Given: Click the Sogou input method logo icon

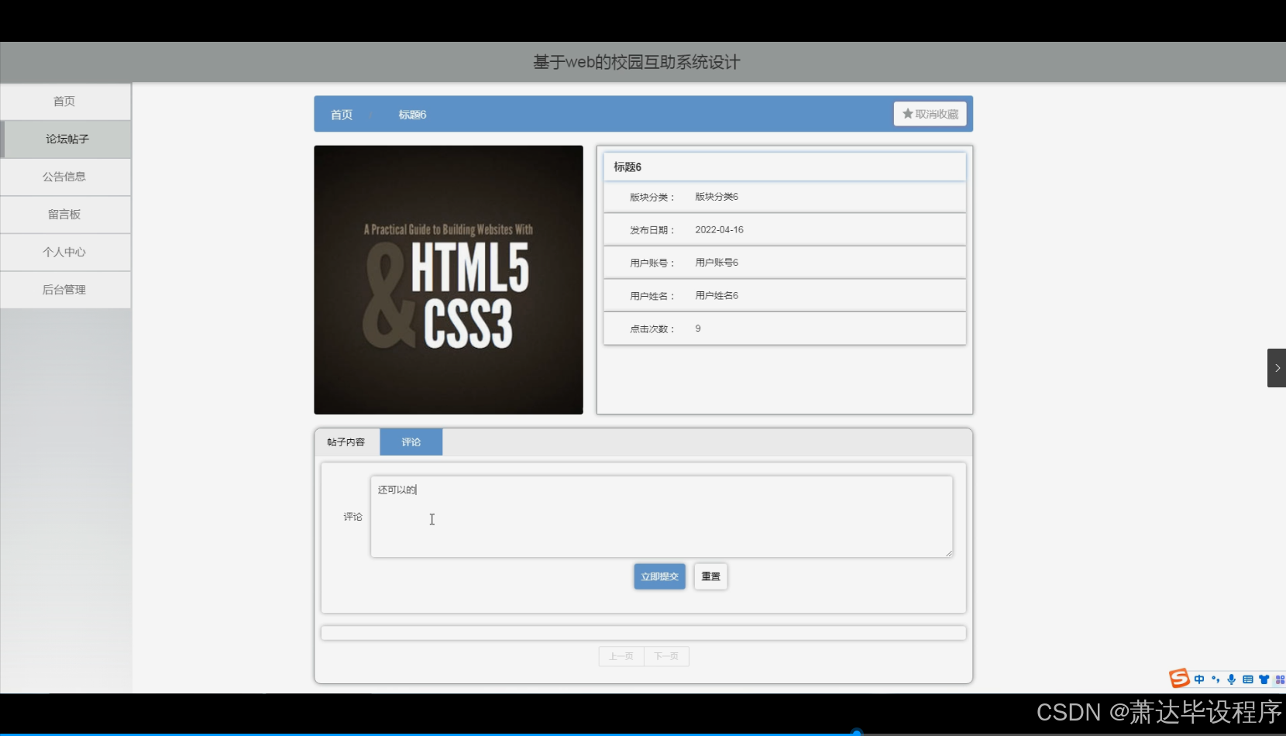Looking at the screenshot, I should point(1179,679).
